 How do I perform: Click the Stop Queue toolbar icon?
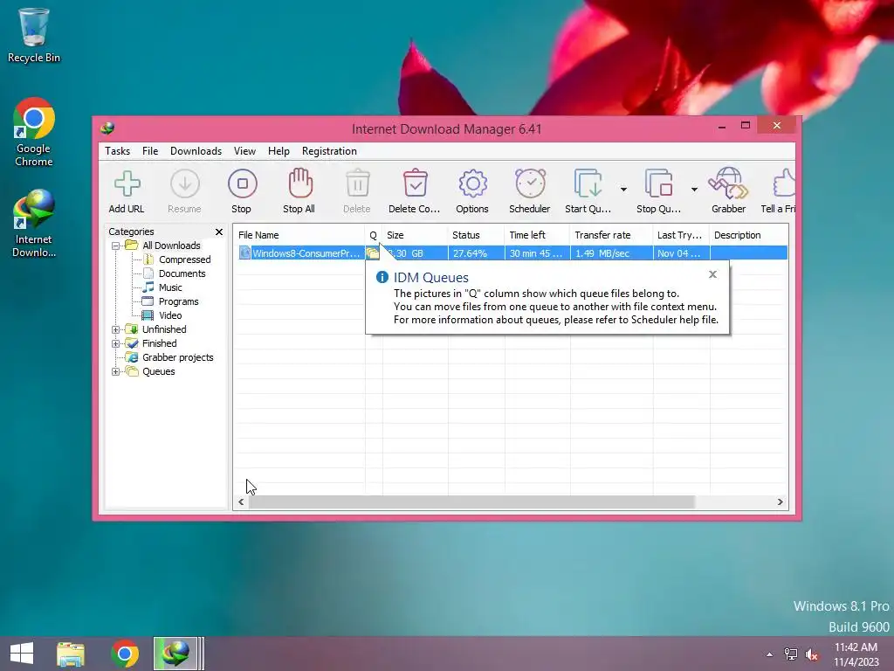point(658,183)
